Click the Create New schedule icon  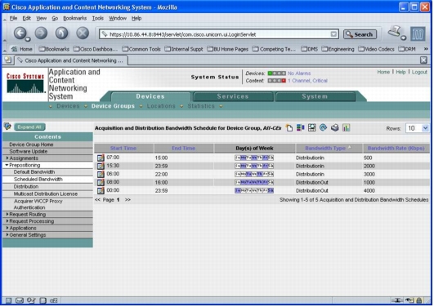(x=289, y=127)
